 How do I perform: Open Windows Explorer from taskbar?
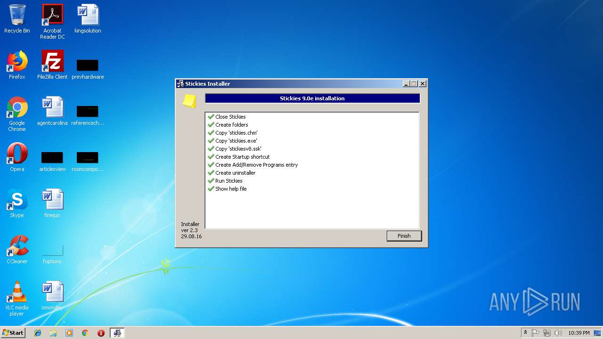tap(53, 333)
